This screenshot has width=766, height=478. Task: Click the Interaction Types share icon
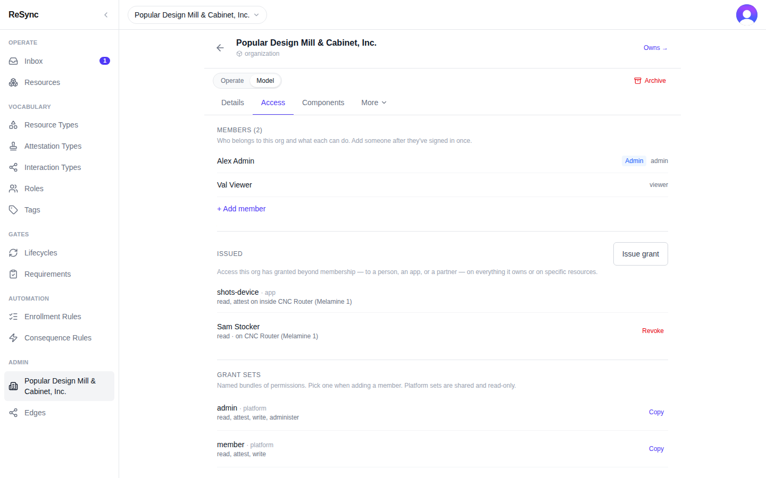(13, 167)
